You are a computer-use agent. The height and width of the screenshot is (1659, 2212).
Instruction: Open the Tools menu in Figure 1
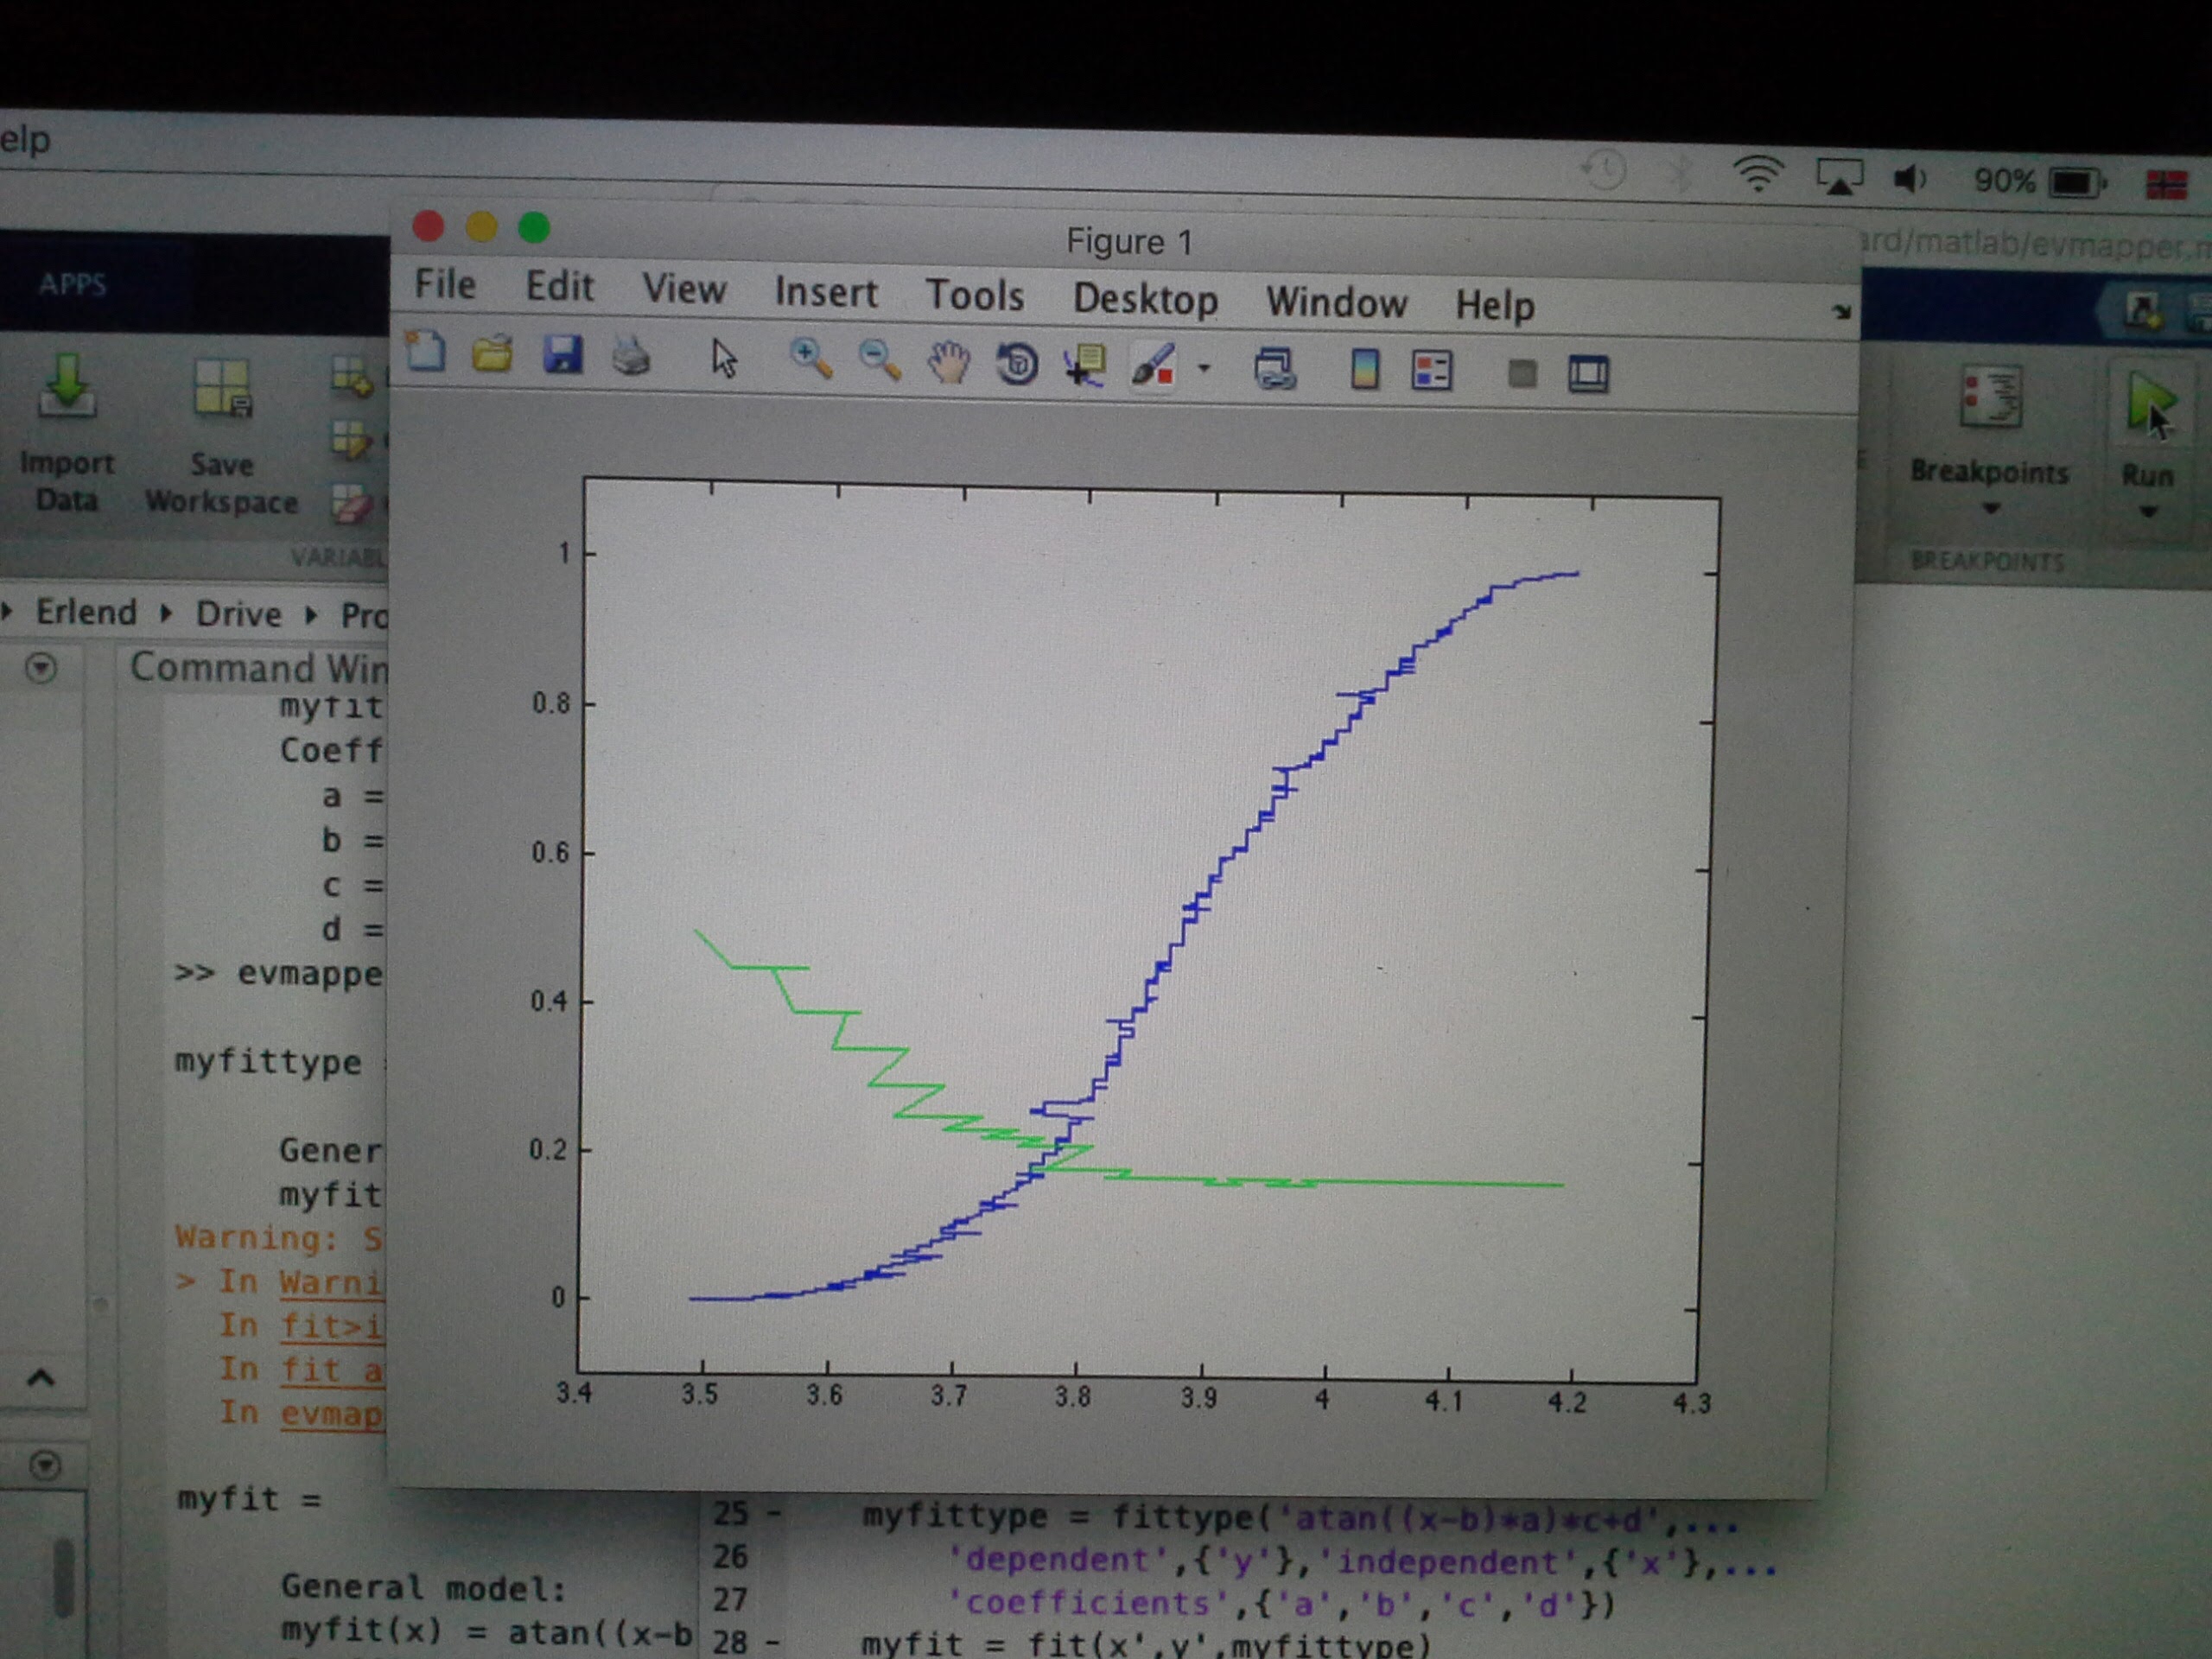coord(976,296)
